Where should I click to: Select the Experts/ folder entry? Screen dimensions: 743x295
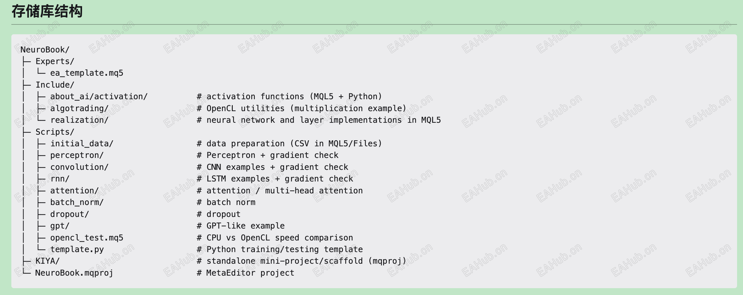55,61
